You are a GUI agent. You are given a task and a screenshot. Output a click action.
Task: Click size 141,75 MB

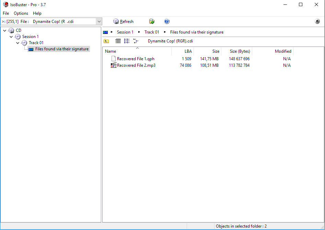coord(209,59)
